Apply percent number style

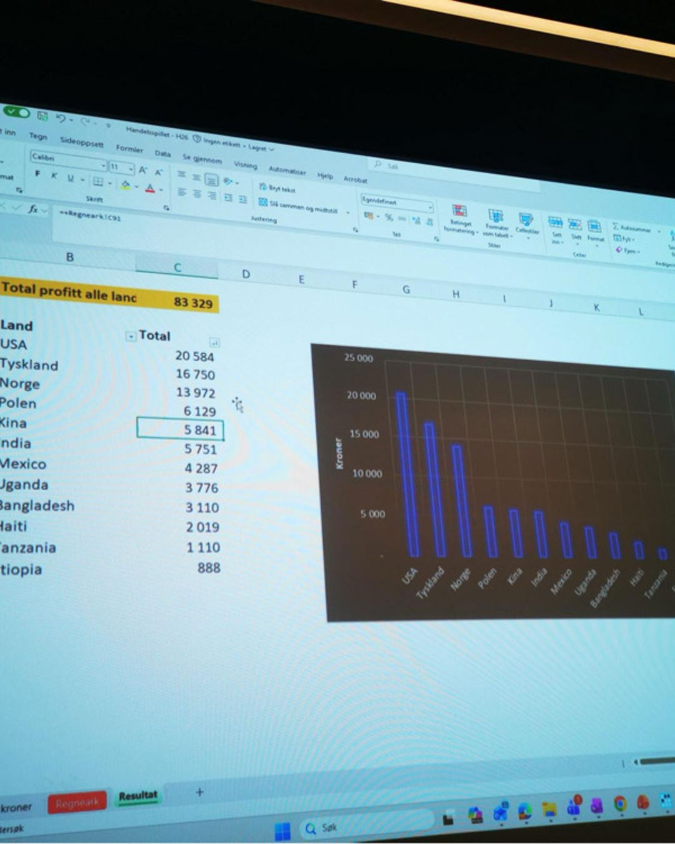(389, 218)
